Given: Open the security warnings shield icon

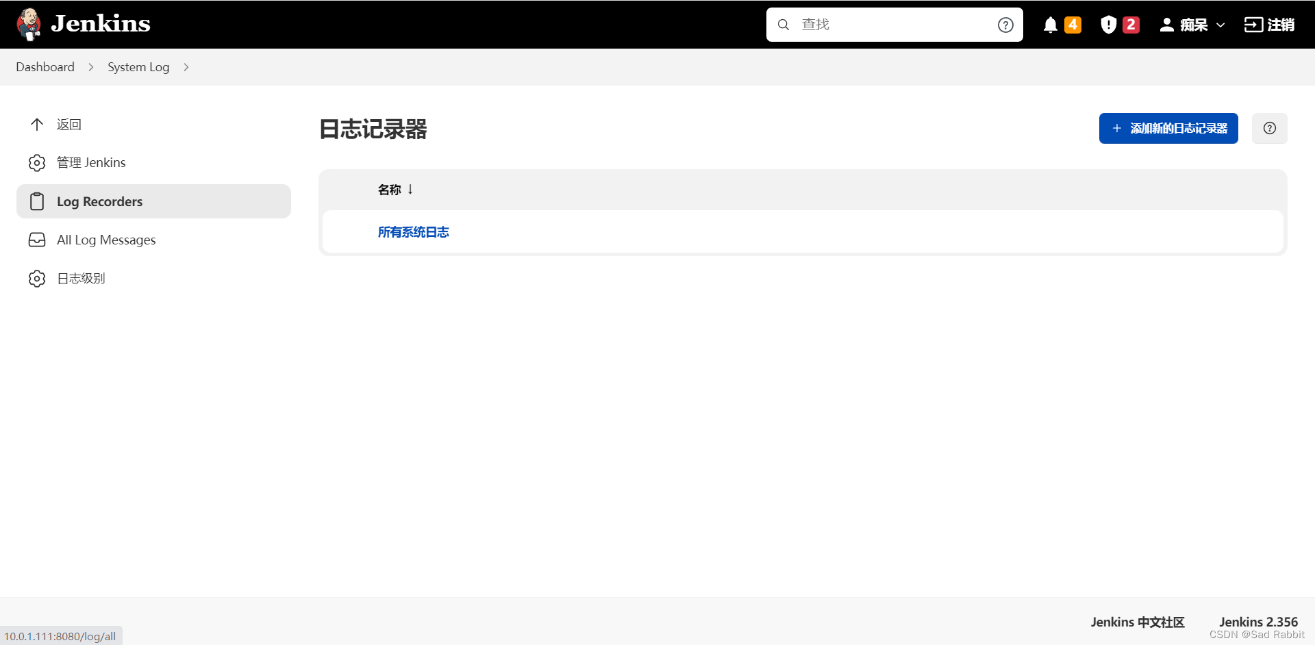Looking at the screenshot, I should point(1109,24).
